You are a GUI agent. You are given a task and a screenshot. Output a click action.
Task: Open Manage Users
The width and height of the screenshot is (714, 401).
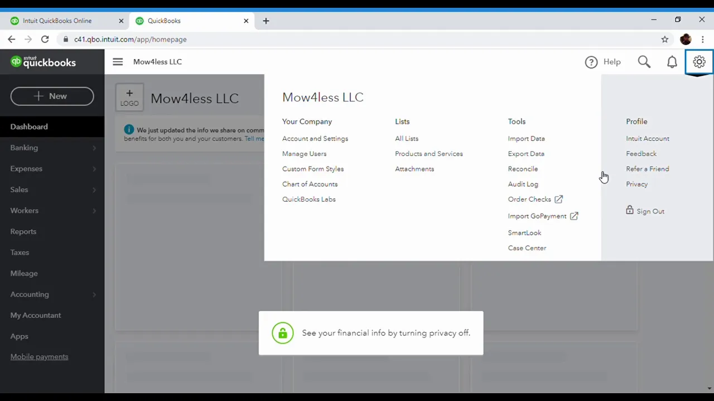point(304,154)
